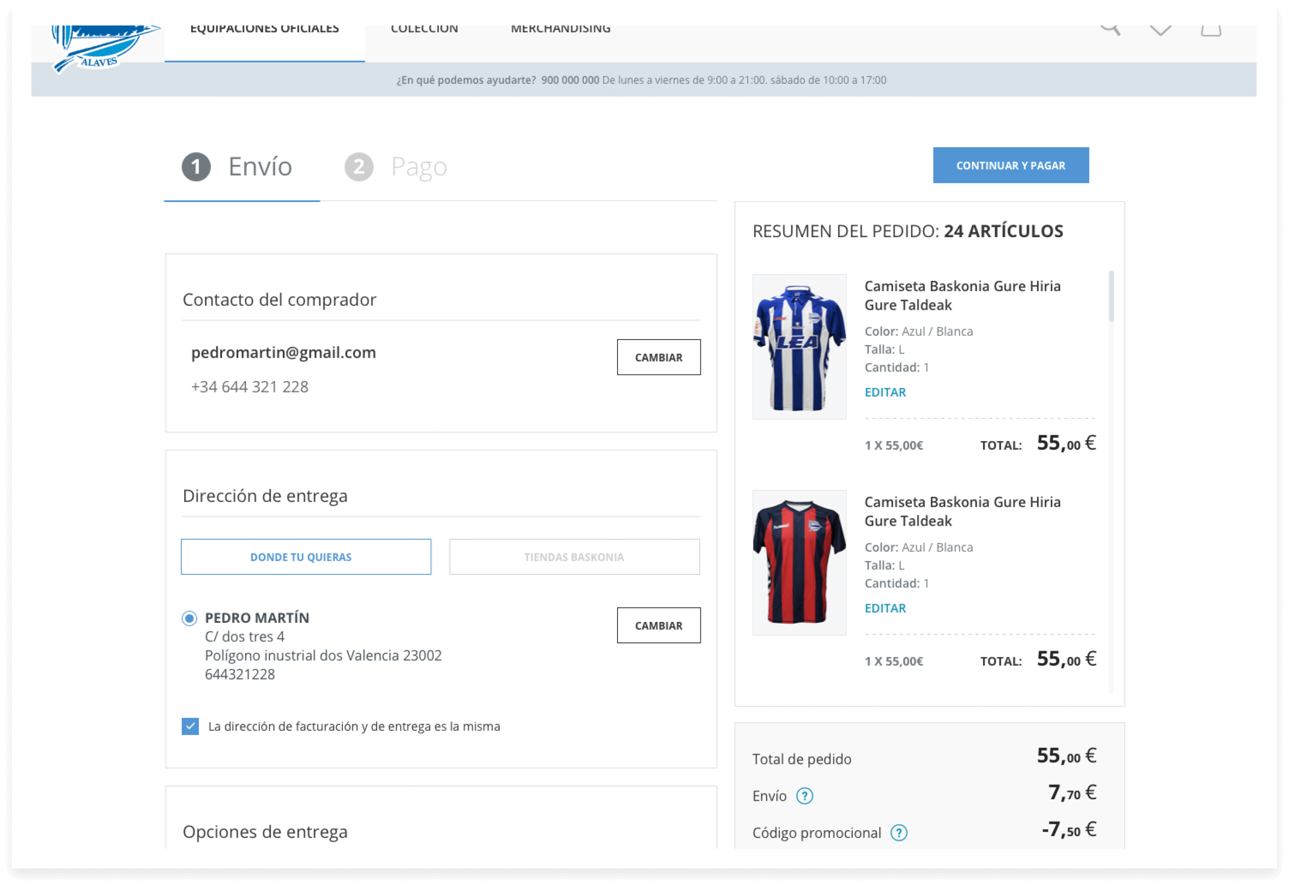Choose Donde tu quieras delivery tab
This screenshot has width=1289, height=886.
pyautogui.click(x=306, y=556)
